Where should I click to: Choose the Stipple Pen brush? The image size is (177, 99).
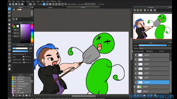[x=21, y=77]
